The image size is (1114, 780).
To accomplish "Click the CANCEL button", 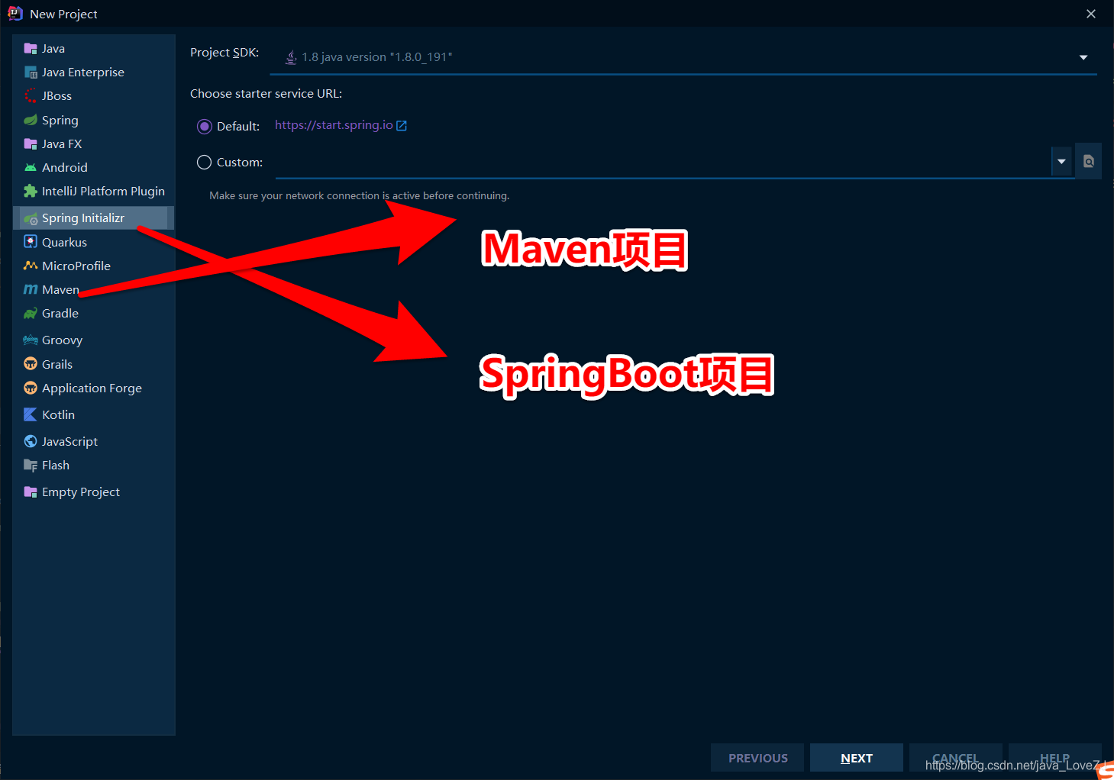I will pos(955,758).
